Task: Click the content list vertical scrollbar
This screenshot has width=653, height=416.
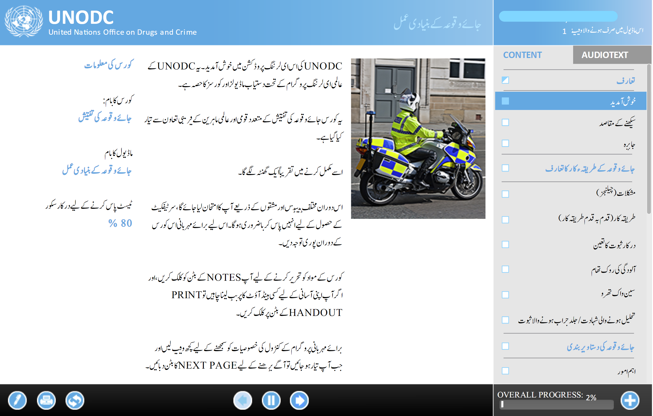Action: pyautogui.click(x=649, y=139)
